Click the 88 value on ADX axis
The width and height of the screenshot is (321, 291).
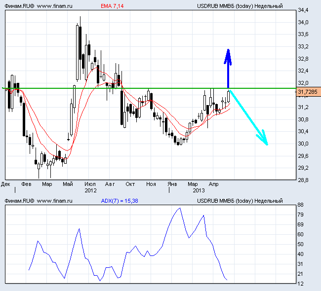point(300,205)
